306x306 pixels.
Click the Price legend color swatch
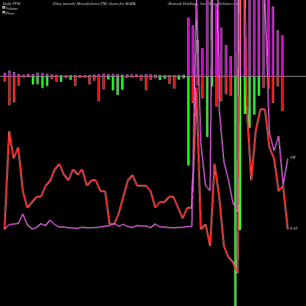point(4,13)
